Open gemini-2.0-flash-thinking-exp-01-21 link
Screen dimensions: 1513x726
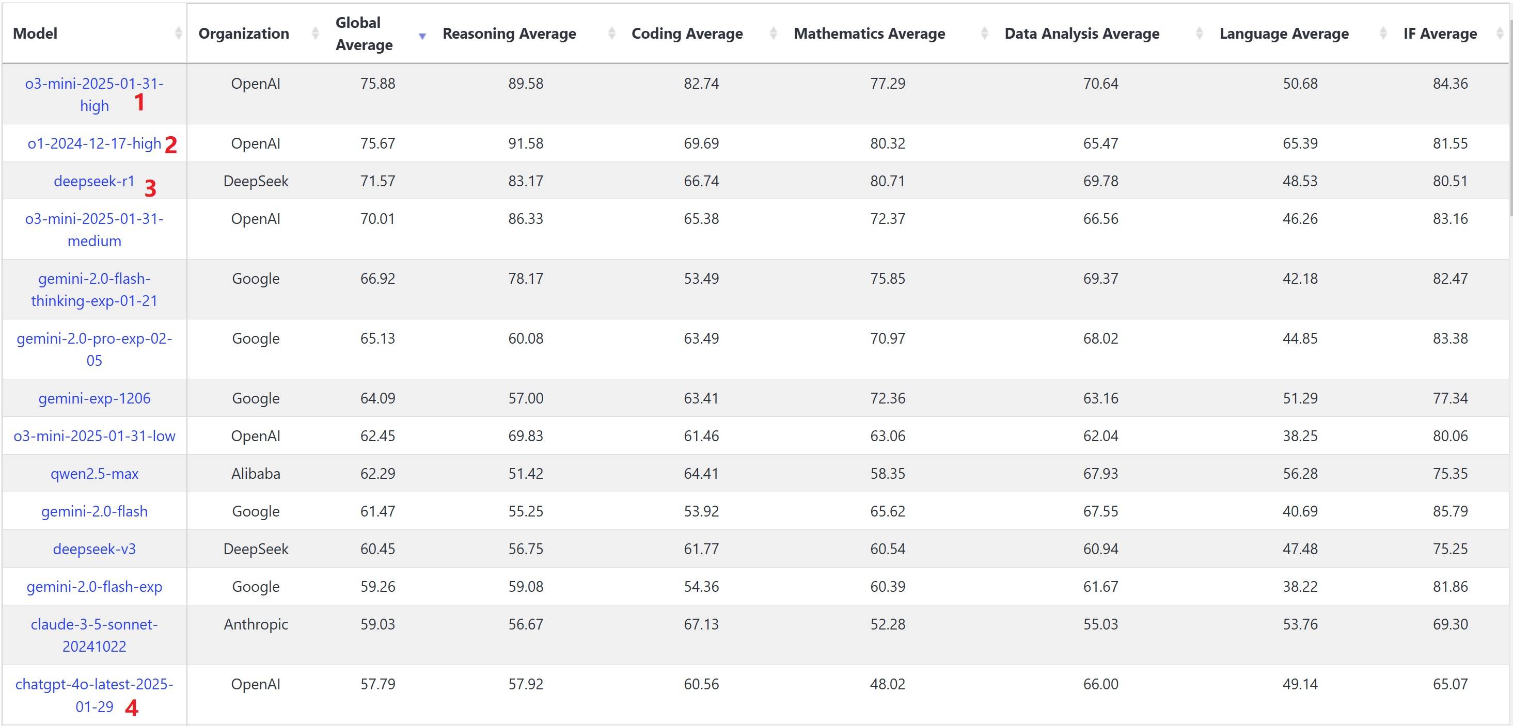[94, 289]
